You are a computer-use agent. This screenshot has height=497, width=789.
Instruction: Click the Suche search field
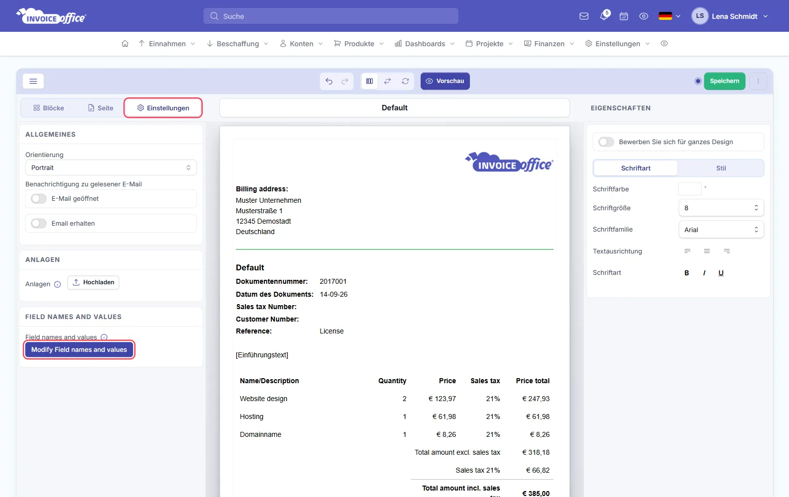tap(331, 16)
